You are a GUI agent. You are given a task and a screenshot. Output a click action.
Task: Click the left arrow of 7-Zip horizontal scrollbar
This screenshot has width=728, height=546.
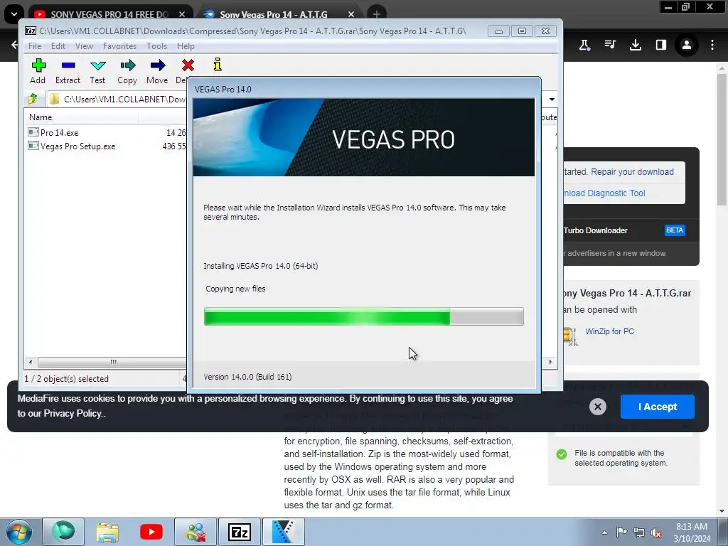pos(31,362)
